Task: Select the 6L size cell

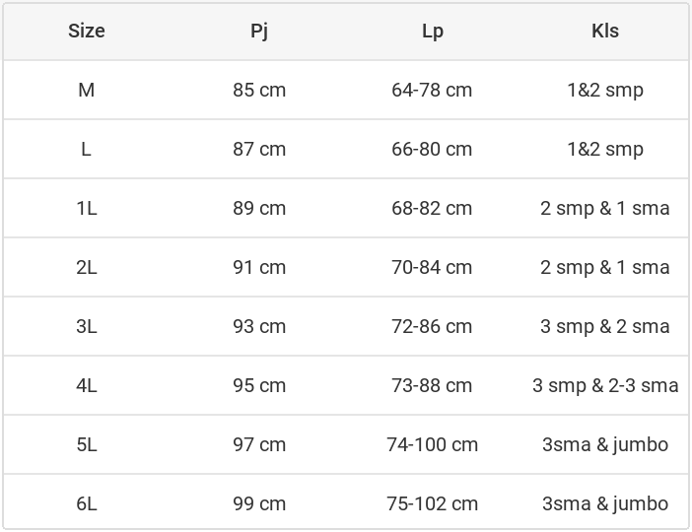Action: coord(87,503)
